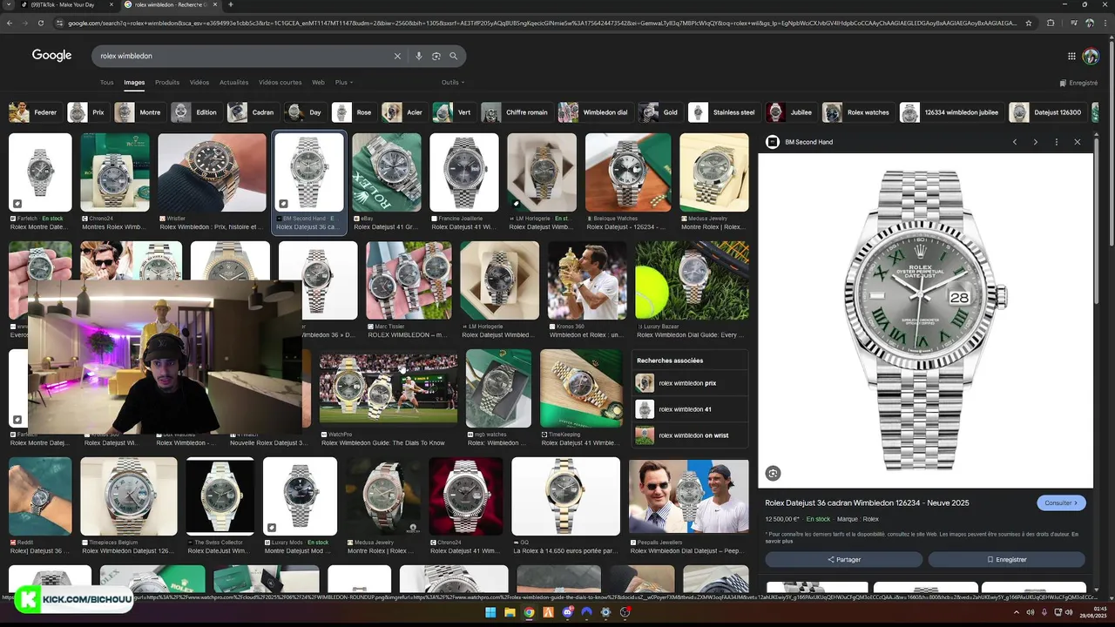The image size is (1115, 627).
Task: Click the browser back arrow
Action: (9, 23)
